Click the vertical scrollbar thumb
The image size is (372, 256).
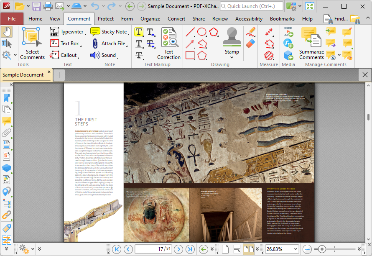click(368, 117)
